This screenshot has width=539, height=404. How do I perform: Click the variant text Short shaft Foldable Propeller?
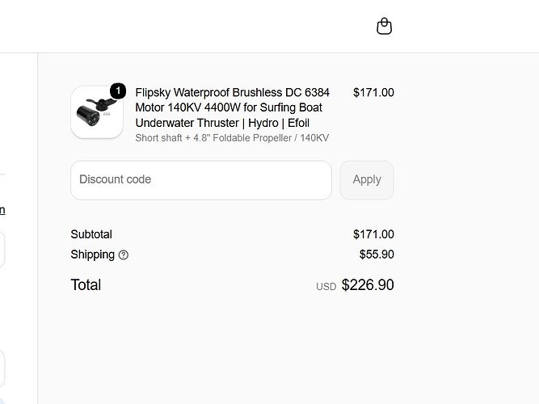pos(232,138)
